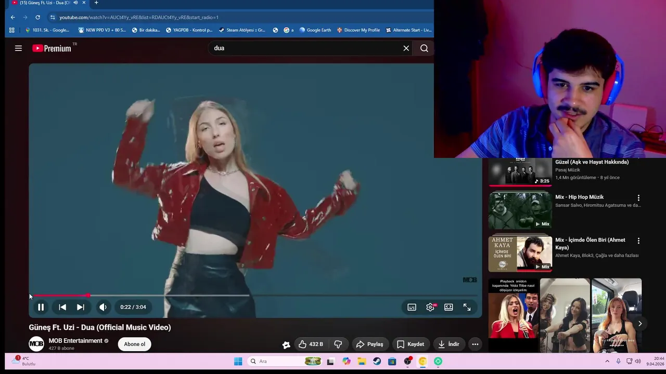Open the Bir dakika... bookmark

[146, 30]
